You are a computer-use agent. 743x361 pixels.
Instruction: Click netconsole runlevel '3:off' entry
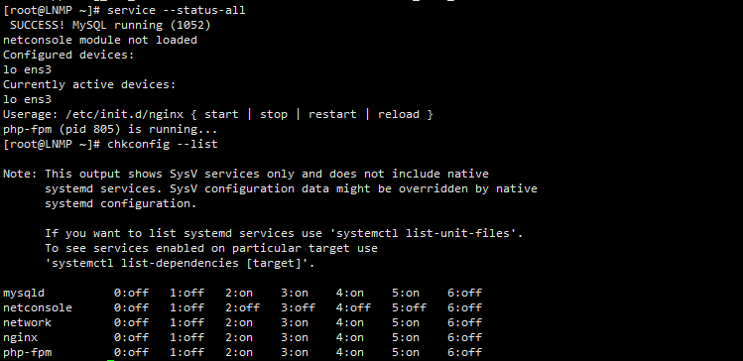(298, 307)
